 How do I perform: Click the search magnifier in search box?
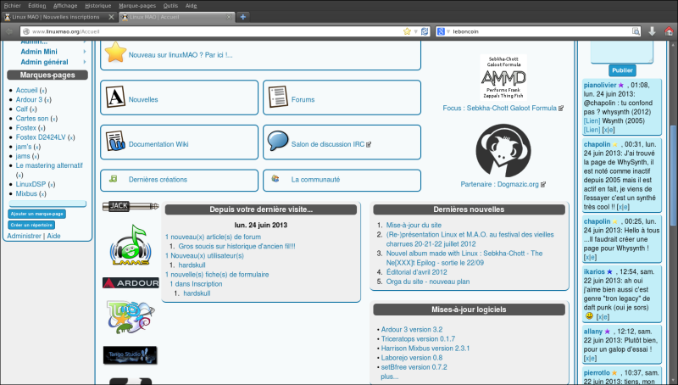pos(636,31)
